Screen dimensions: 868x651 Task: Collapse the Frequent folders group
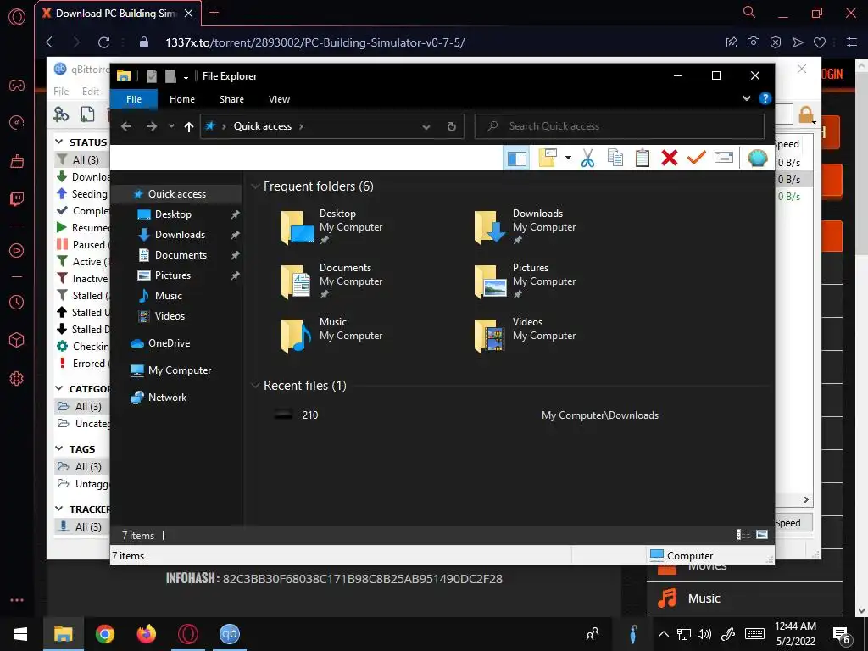click(255, 186)
